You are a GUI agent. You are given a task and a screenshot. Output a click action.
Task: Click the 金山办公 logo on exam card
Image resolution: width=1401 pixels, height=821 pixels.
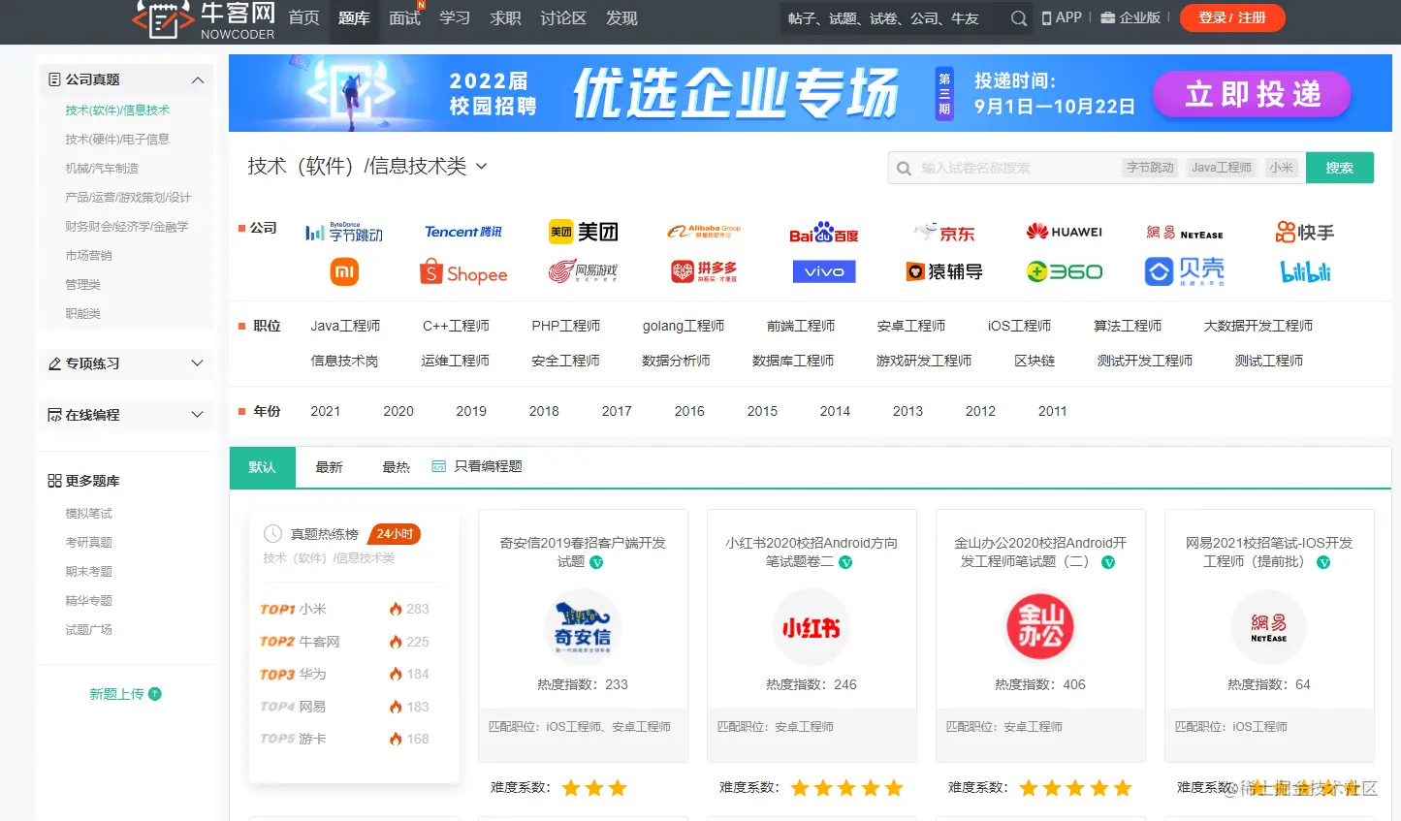[1040, 626]
